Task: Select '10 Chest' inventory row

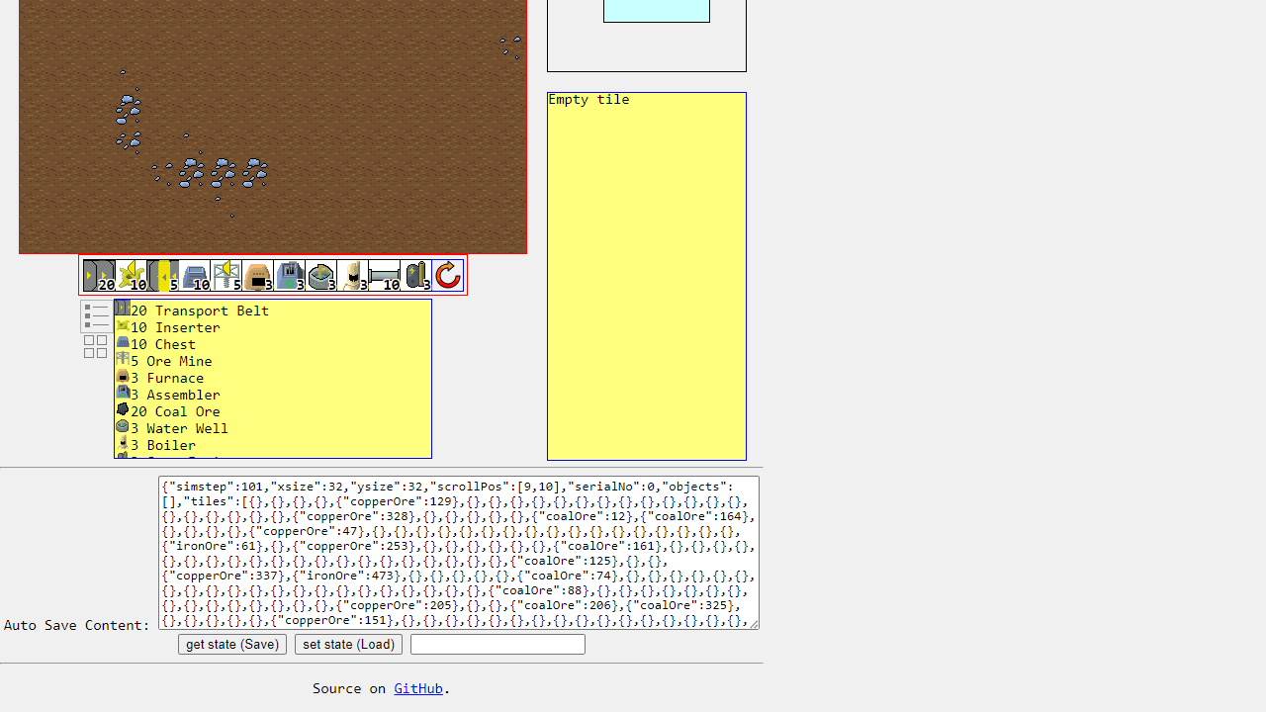Action: pos(272,343)
